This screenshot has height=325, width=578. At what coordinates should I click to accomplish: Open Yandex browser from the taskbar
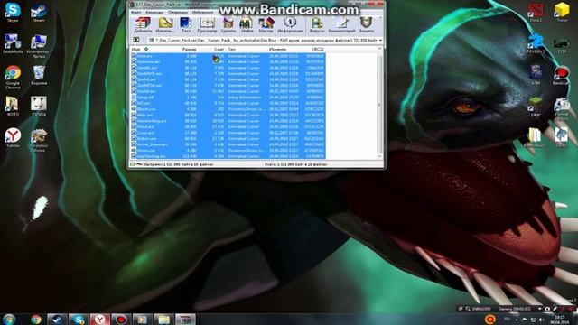click(x=100, y=319)
